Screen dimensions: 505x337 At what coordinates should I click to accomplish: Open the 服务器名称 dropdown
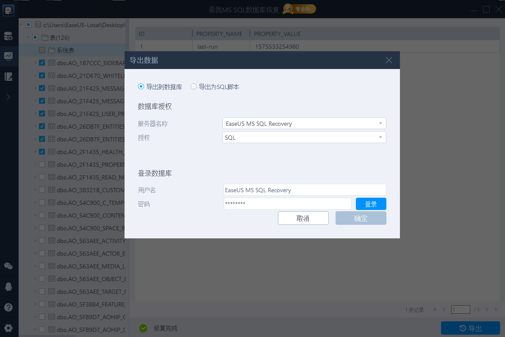(x=304, y=124)
